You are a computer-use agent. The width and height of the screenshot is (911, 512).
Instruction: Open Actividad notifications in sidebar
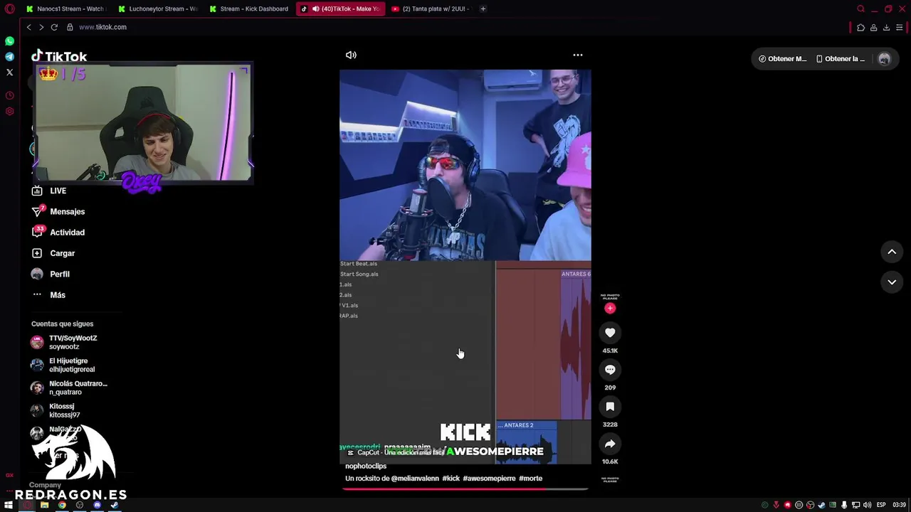click(58, 233)
